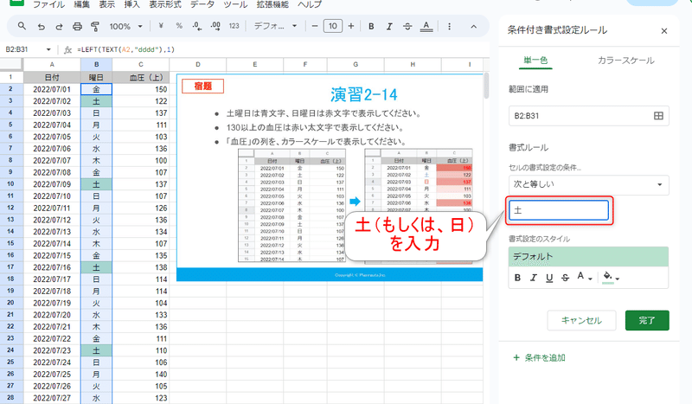
Task: Increase decimal places
Action: [x=215, y=26]
